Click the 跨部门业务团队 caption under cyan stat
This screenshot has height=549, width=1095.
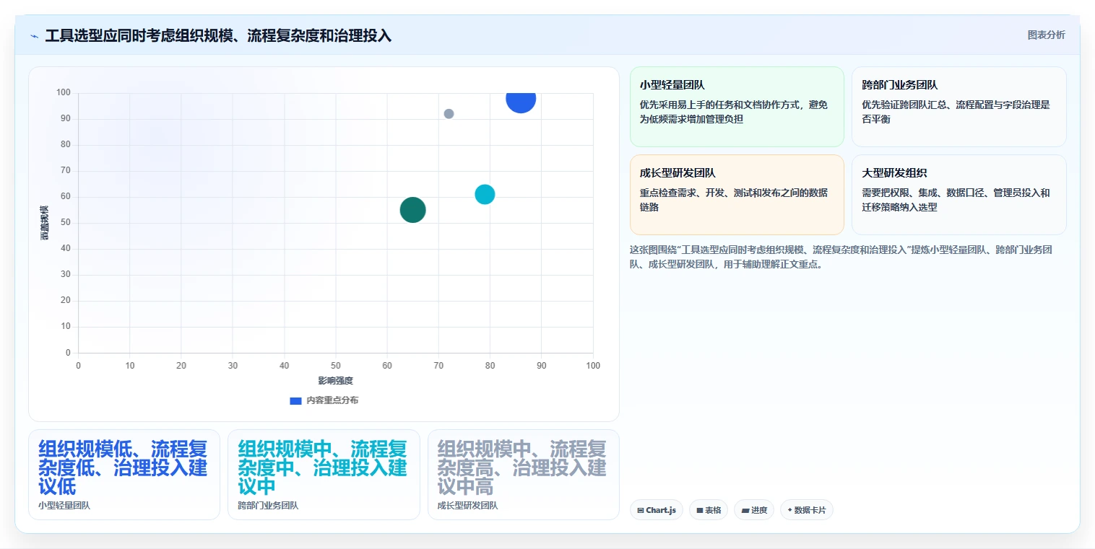click(268, 506)
